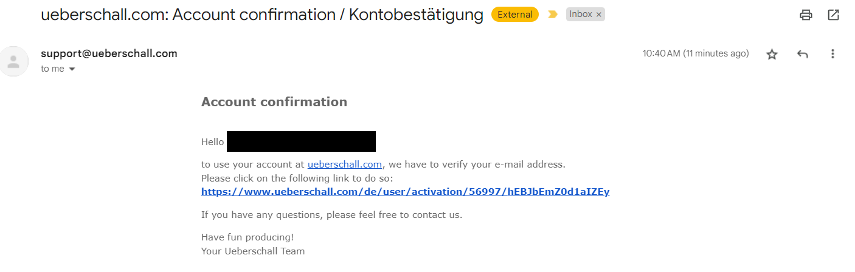The height and width of the screenshot is (272, 855).
Task: Toggle the yellow importance marker
Action: [x=552, y=15]
